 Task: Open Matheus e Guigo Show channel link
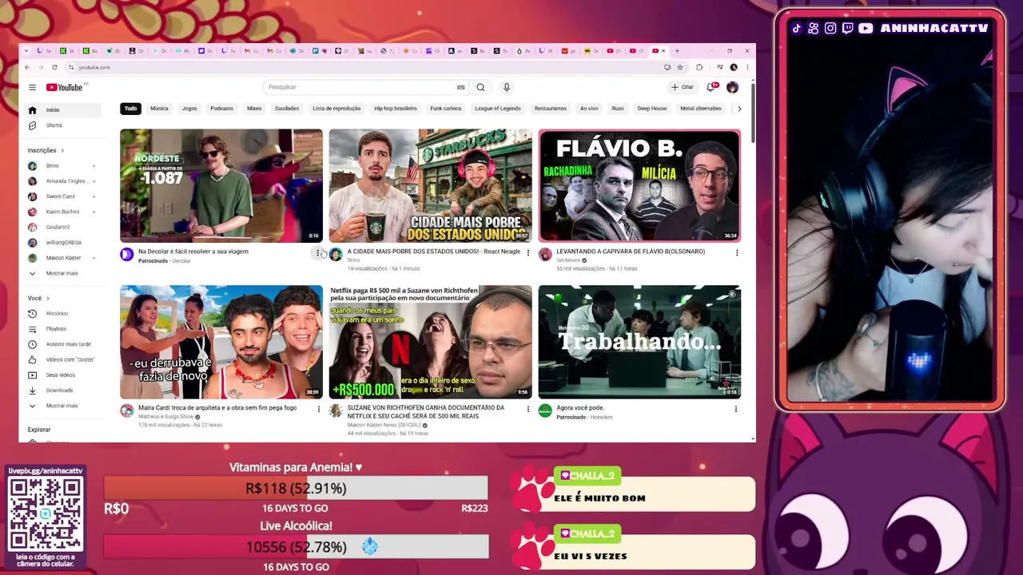coord(165,416)
